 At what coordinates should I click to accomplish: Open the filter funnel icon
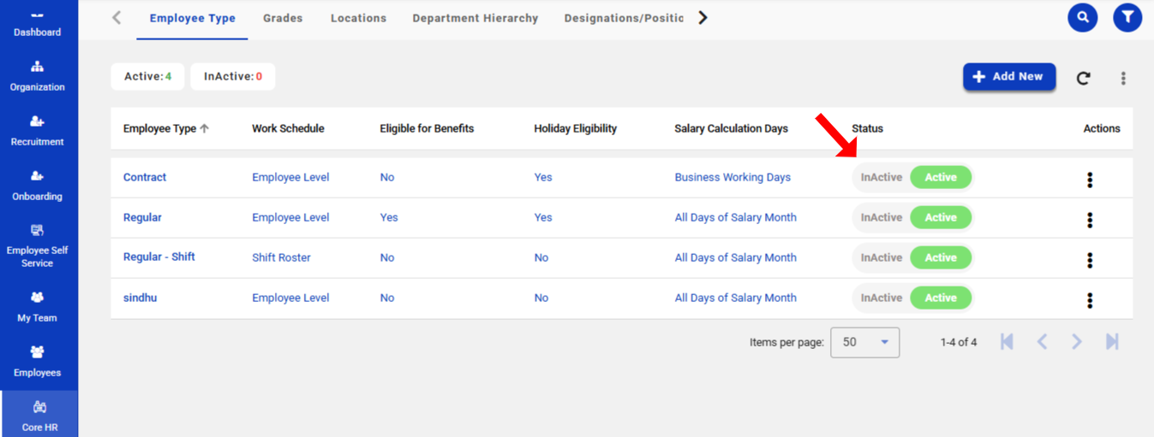(1127, 17)
